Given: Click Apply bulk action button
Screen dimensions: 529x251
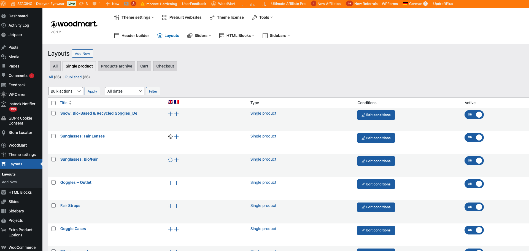Looking at the screenshot, I should point(92,91).
